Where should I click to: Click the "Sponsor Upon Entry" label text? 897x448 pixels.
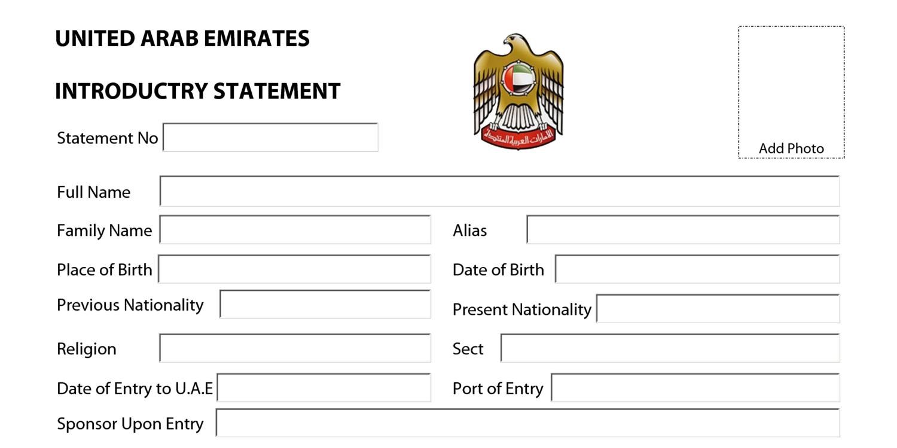(130, 424)
